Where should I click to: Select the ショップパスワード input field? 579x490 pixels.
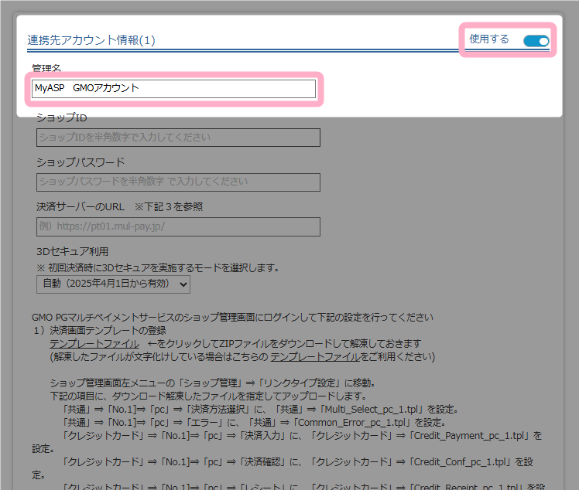click(x=178, y=182)
